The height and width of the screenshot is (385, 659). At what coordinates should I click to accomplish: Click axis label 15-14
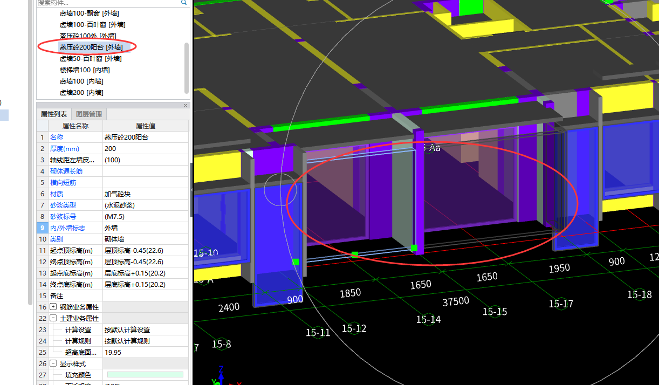pyautogui.click(x=428, y=319)
